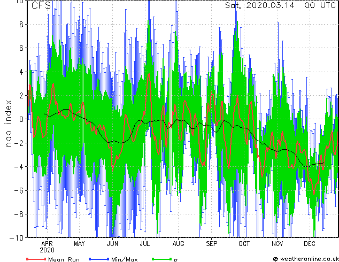Click the AUG month label on the x-axis
This screenshot has height=262, width=339.
pos(179,244)
